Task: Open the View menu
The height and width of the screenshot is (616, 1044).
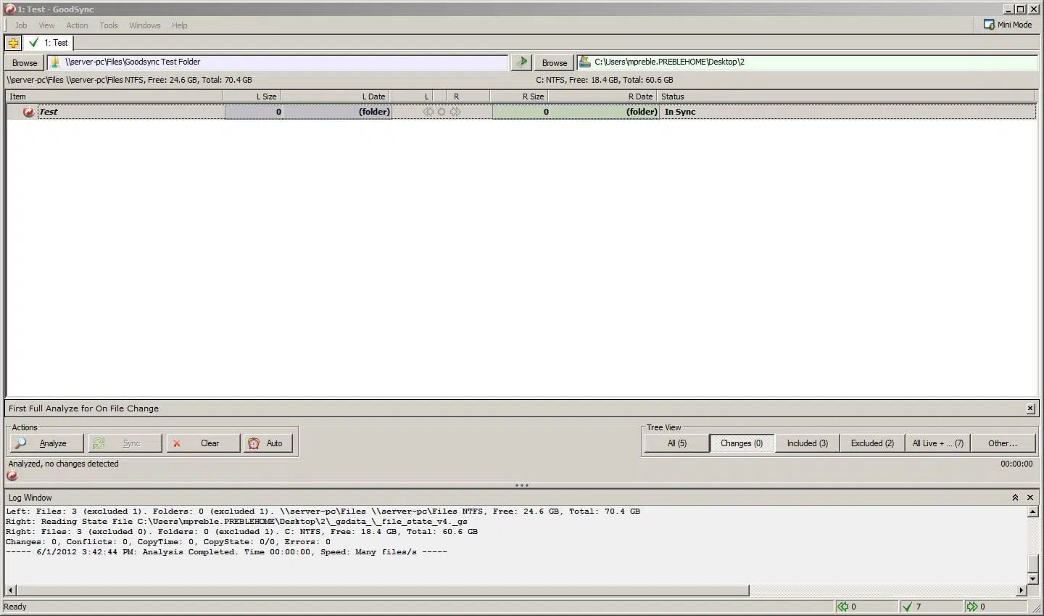Action: 46,25
